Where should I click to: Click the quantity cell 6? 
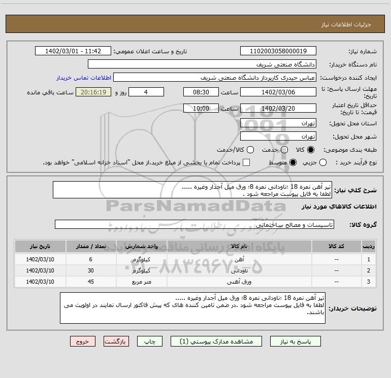point(91,259)
